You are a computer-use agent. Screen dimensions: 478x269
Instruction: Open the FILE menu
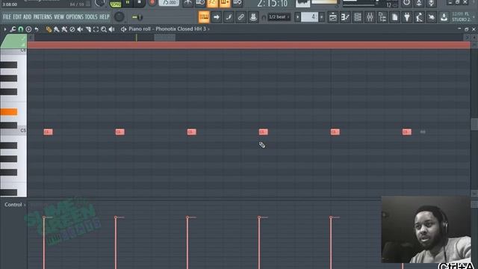pyautogui.click(x=7, y=16)
